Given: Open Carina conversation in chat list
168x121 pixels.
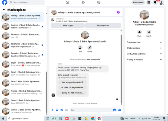Looking at the screenshot, I should 23,111.
